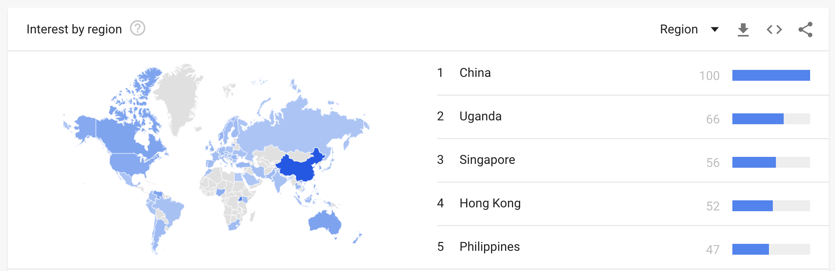This screenshot has height=271, width=835.
Task: Open the embed code icon
Action: pyautogui.click(x=774, y=30)
